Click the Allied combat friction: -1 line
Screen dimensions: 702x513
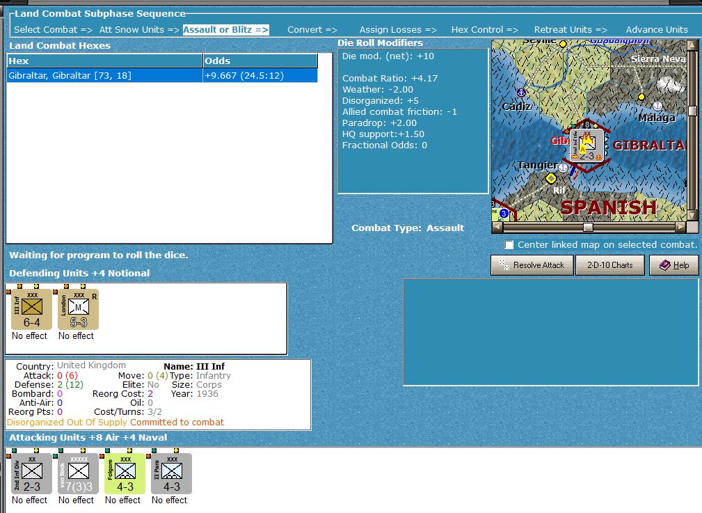(399, 112)
